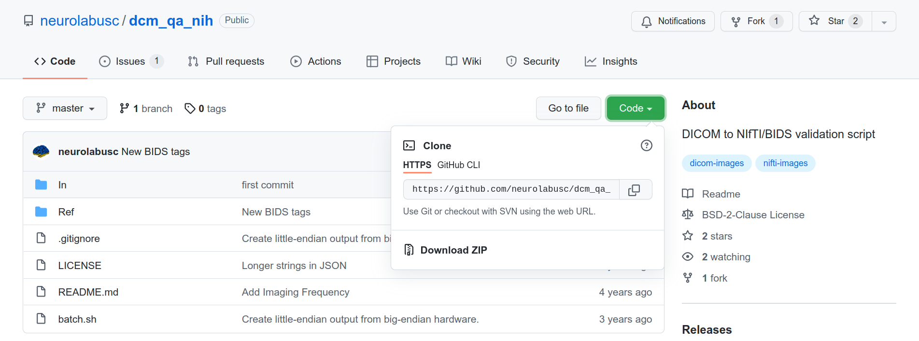Open the batch.sh file
Viewport: 919px width, 341px height.
(77, 319)
